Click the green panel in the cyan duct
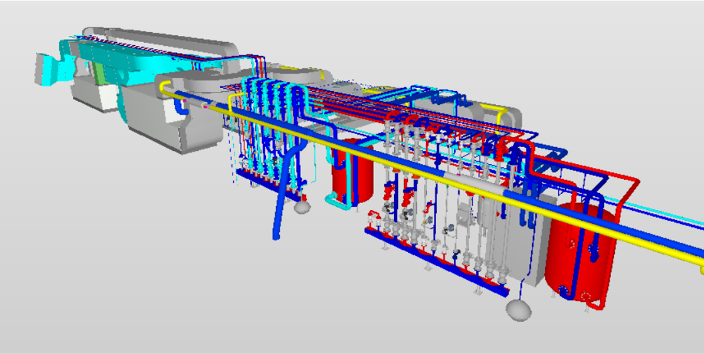Image resolution: width=704 pixels, height=354 pixels. point(101,70)
